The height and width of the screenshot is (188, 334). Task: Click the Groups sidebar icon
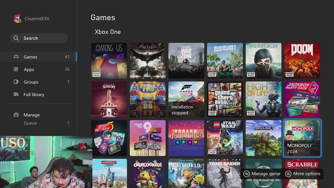pyautogui.click(x=16, y=82)
